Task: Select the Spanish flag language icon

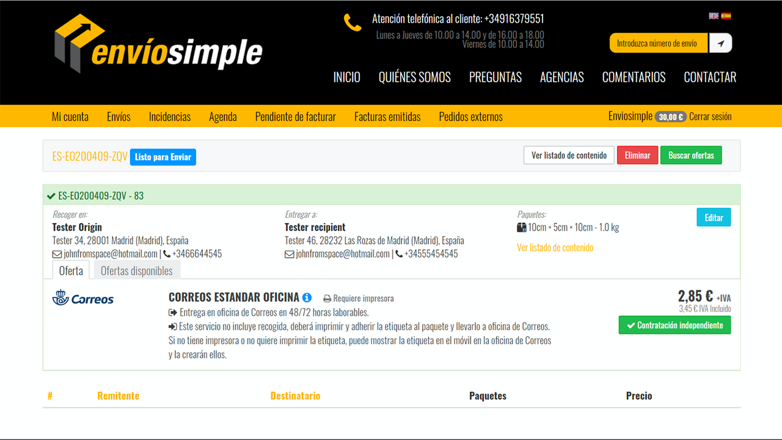Action: point(726,15)
